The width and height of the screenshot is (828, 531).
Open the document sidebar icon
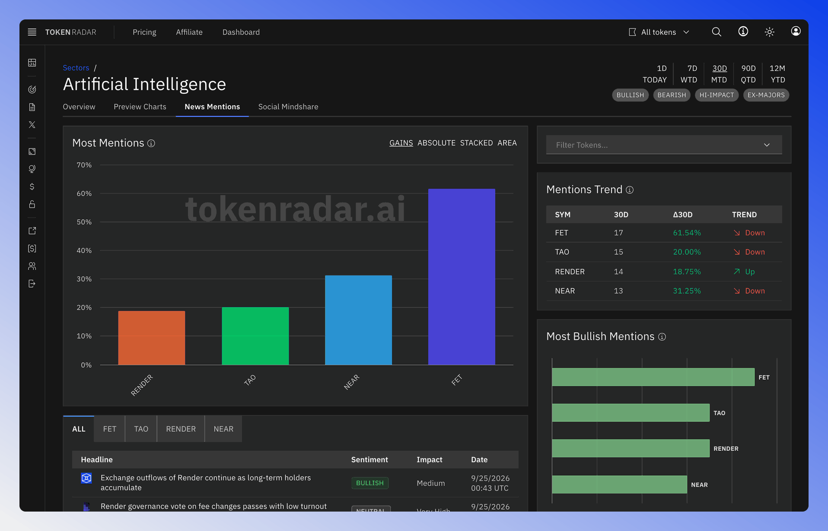(x=32, y=107)
